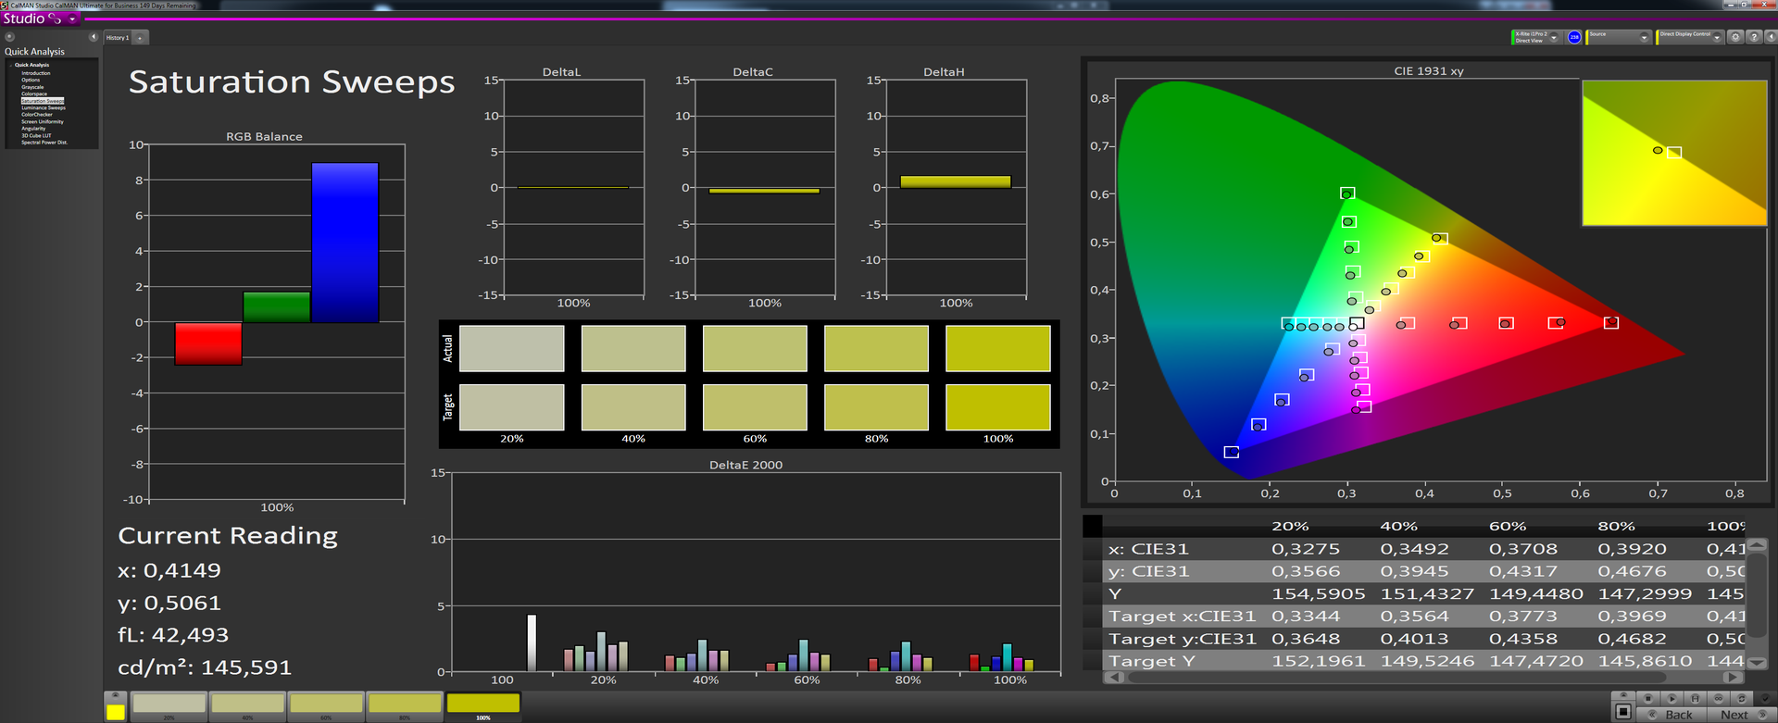Click the cd/m²: 145,591 reading
Screen dimensions: 1778x723
coord(205,667)
